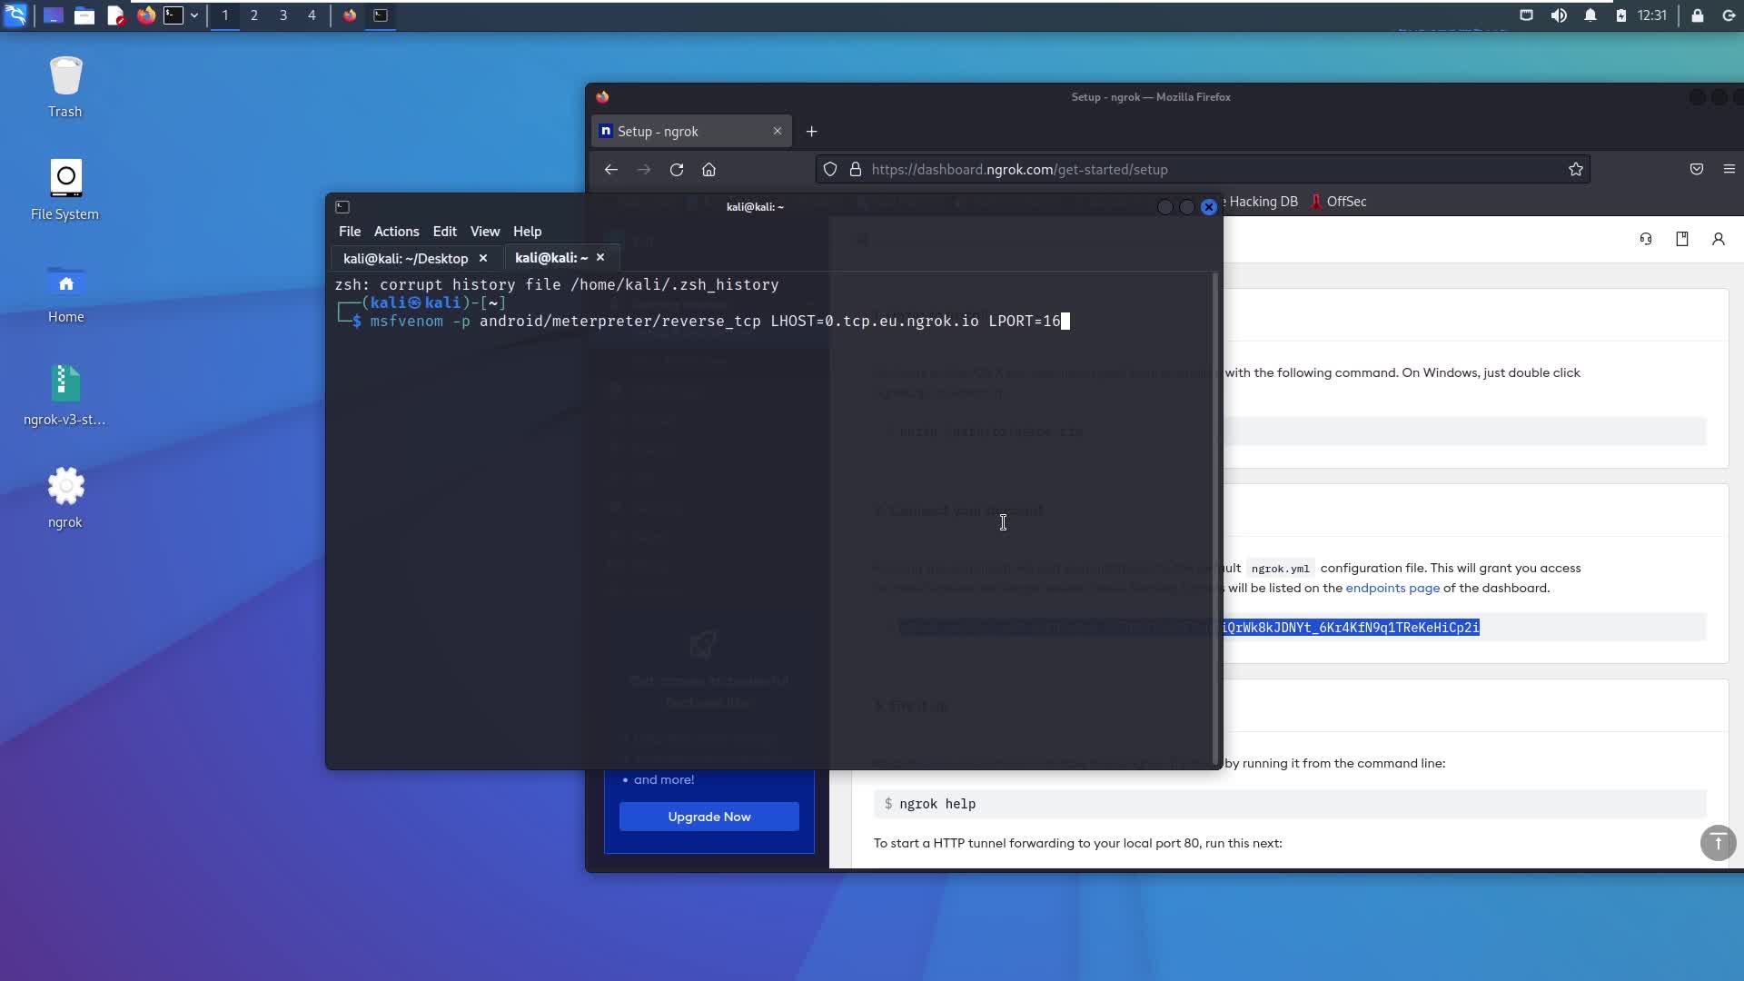Click the site security padlock icon

[855, 170]
